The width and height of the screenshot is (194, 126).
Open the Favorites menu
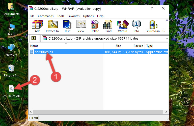[x=73, y=16]
